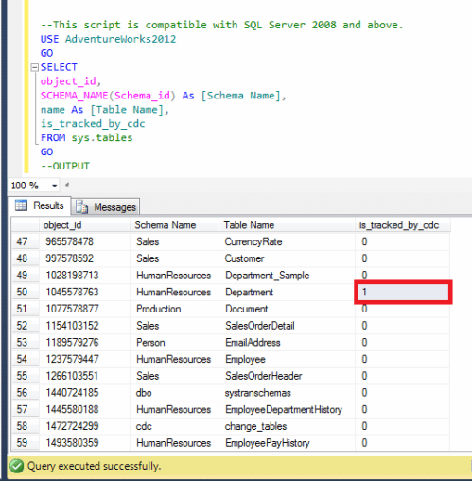Click cell 965578478
The image size is (472, 481).
[84, 241]
